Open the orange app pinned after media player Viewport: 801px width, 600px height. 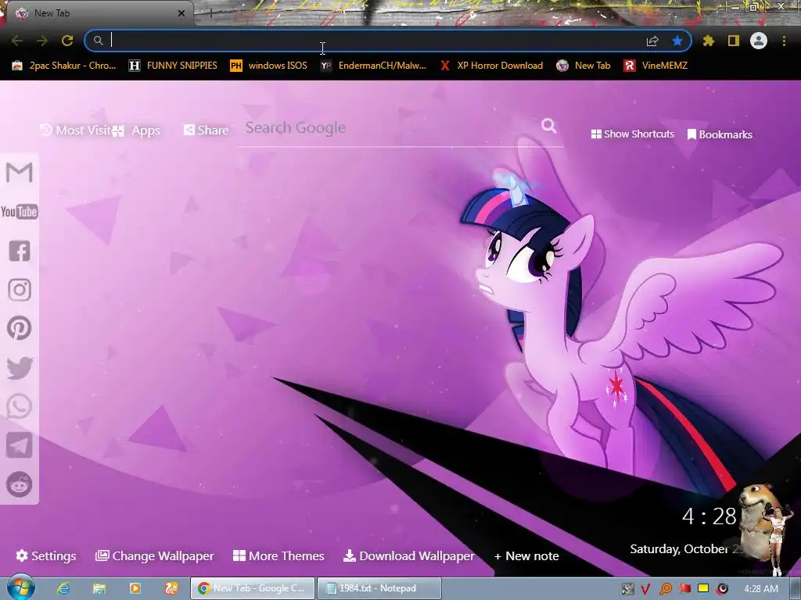(x=171, y=588)
